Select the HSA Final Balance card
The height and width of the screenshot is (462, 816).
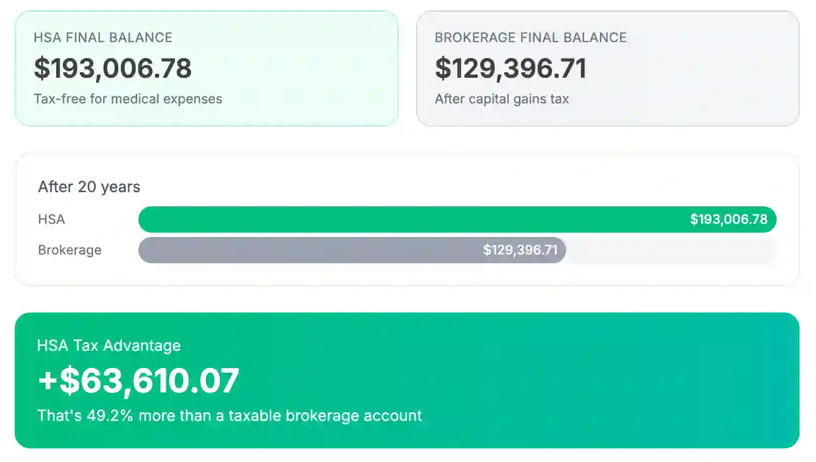point(206,68)
